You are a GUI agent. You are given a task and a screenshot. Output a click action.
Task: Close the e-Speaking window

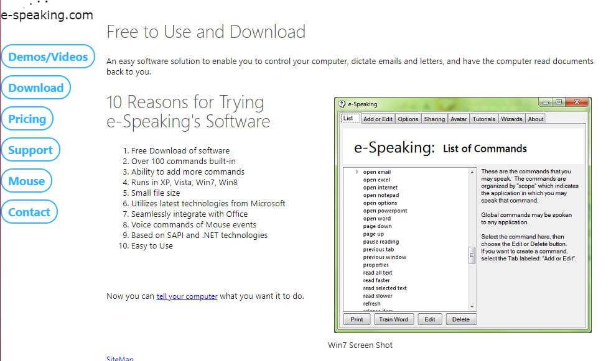pyautogui.click(x=577, y=103)
